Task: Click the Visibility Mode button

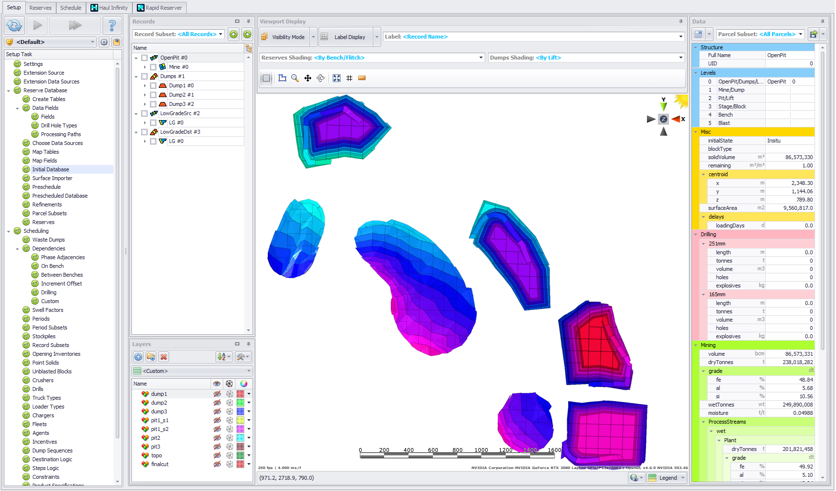Action: click(284, 37)
